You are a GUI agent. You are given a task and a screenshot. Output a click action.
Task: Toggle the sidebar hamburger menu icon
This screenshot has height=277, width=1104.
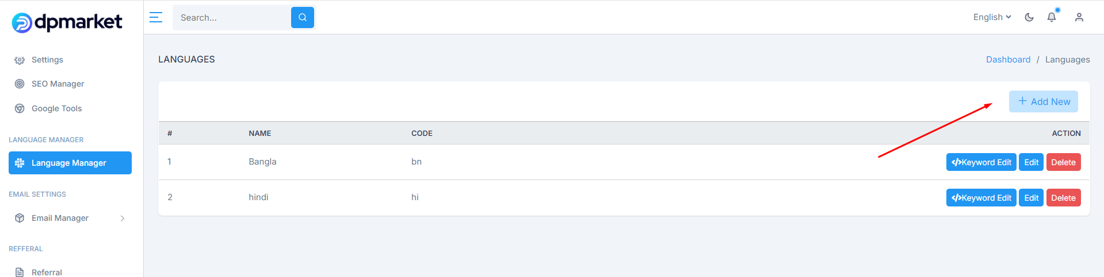point(156,17)
